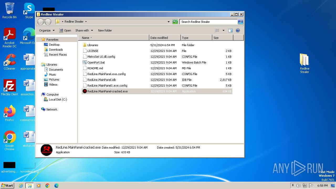Open Downloads in the navigation pane

point(56,50)
